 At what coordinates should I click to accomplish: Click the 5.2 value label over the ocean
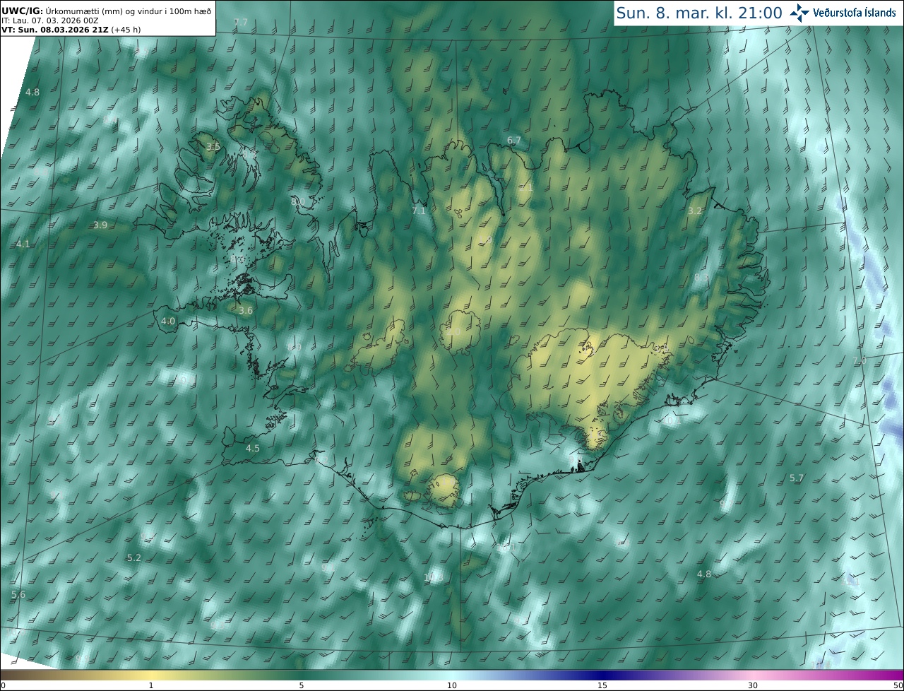[134, 557]
